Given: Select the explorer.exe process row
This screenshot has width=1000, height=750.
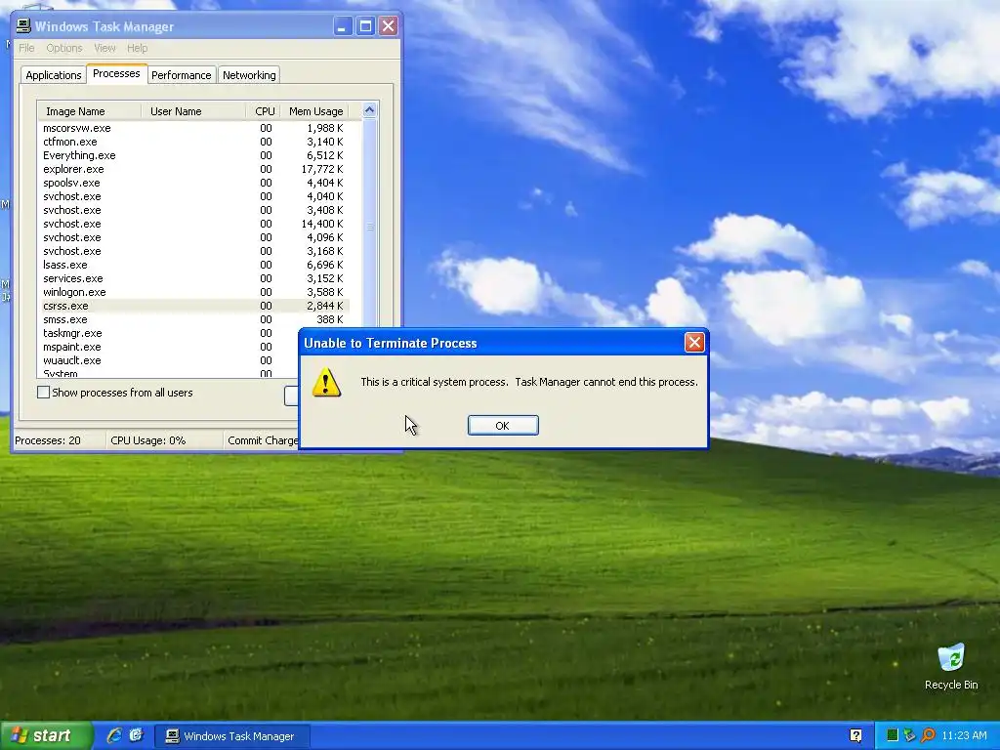Looking at the screenshot, I should pos(194,169).
